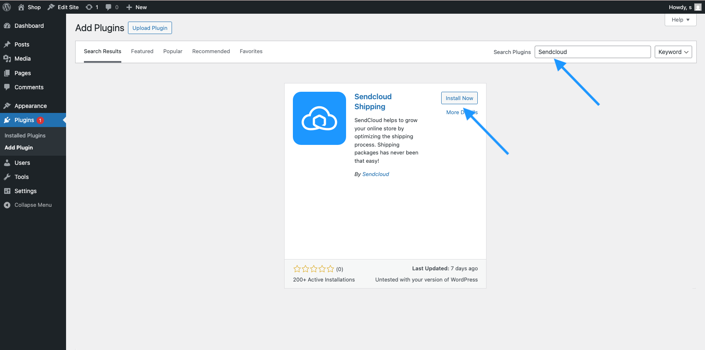The width and height of the screenshot is (705, 350).
Task: Click the Upload Plugin button
Action: (150, 28)
